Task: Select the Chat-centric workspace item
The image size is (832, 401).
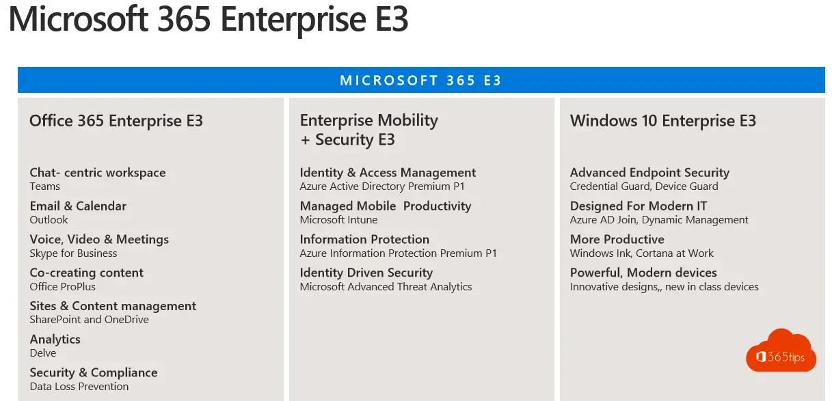Action: pos(98,179)
